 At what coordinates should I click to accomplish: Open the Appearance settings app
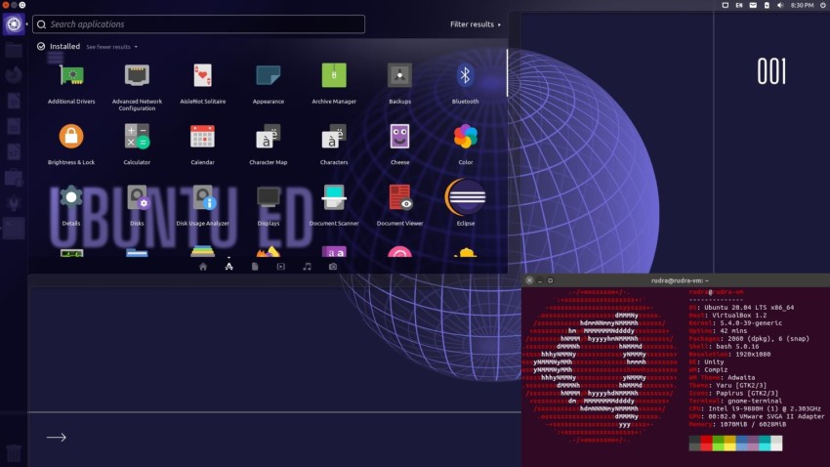(269, 75)
